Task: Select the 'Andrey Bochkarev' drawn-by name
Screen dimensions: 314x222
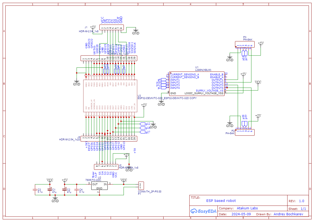Action: tap(288, 214)
